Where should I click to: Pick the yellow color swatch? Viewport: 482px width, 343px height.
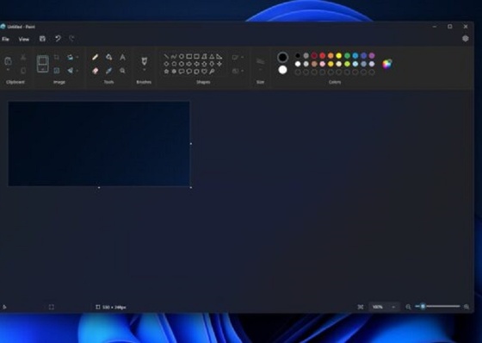point(339,56)
